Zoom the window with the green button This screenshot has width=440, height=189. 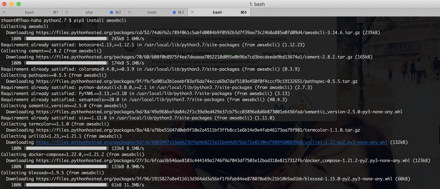[19, 4]
